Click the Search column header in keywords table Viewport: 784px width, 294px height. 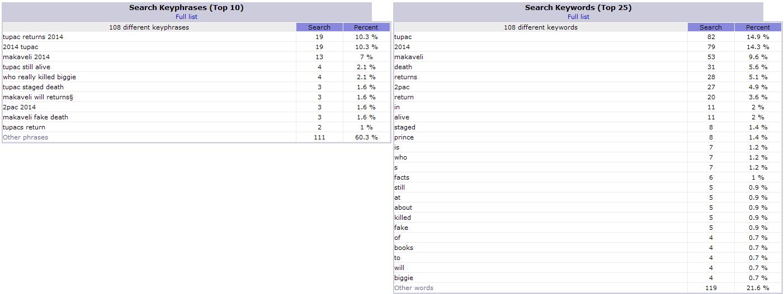click(x=711, y=27)
